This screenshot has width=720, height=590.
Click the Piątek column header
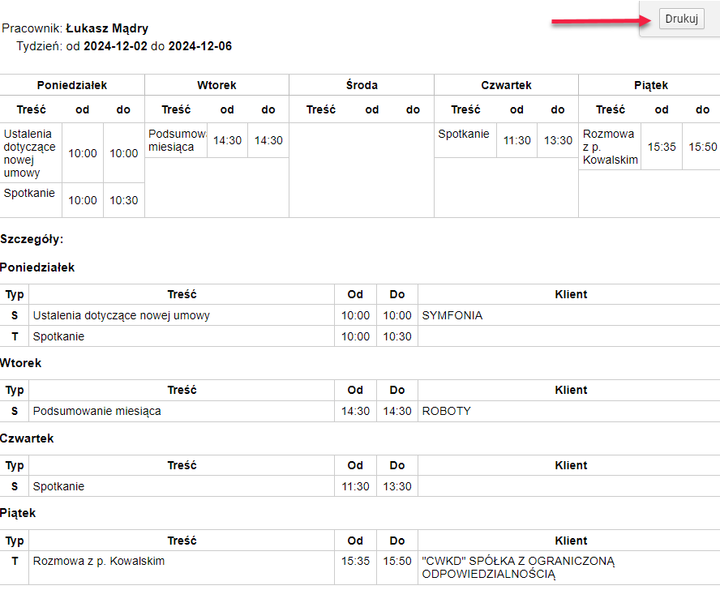650,85
